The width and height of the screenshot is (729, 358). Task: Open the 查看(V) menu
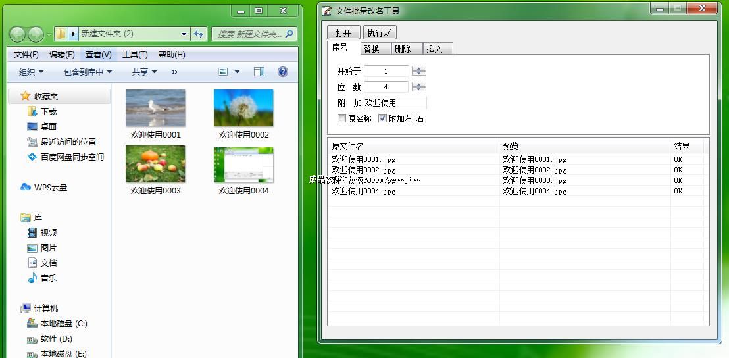coord(99,55)
